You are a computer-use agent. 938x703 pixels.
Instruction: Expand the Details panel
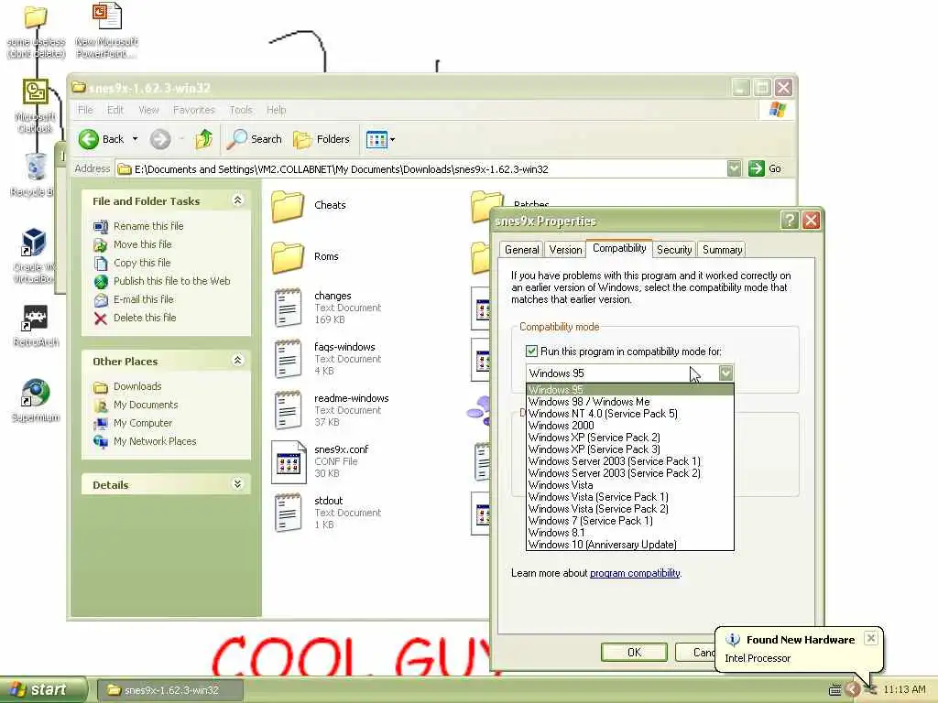pos(237,483)
